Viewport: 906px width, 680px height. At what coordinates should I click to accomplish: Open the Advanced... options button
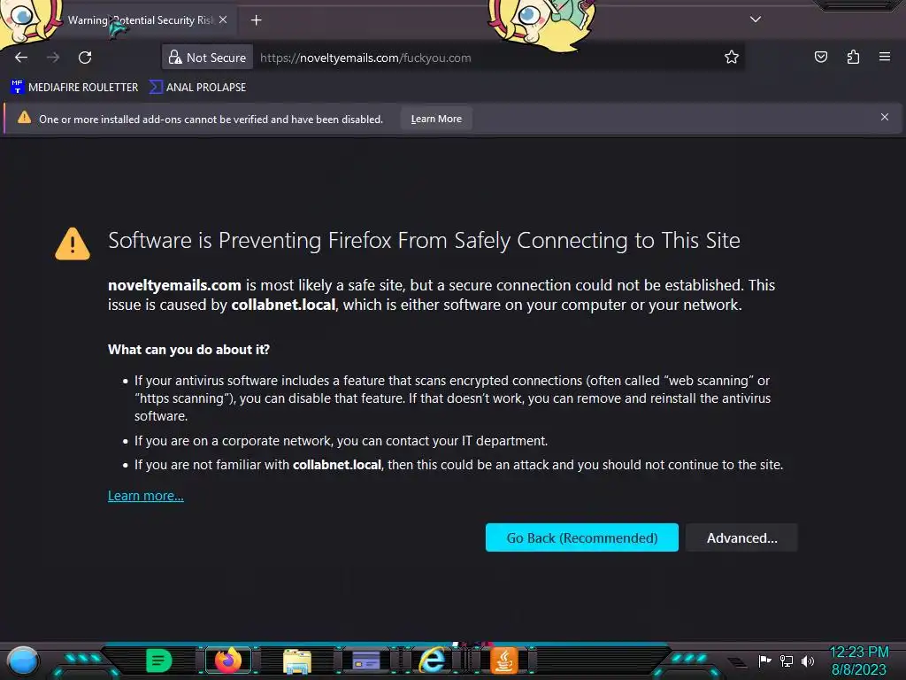coord(742,537)
